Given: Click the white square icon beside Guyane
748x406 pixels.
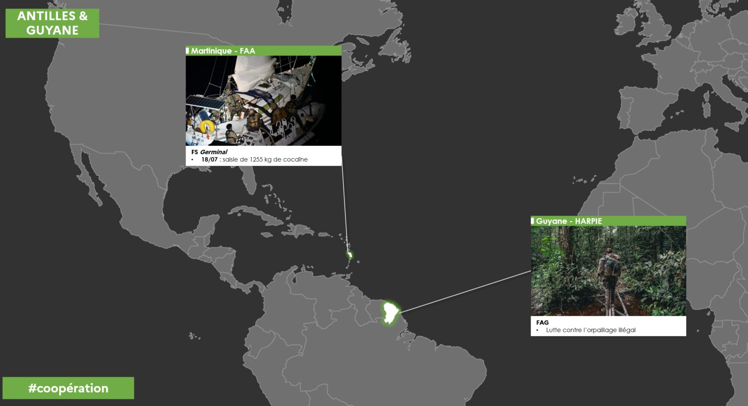Looking at the screenshot, I should coord(533,221).
